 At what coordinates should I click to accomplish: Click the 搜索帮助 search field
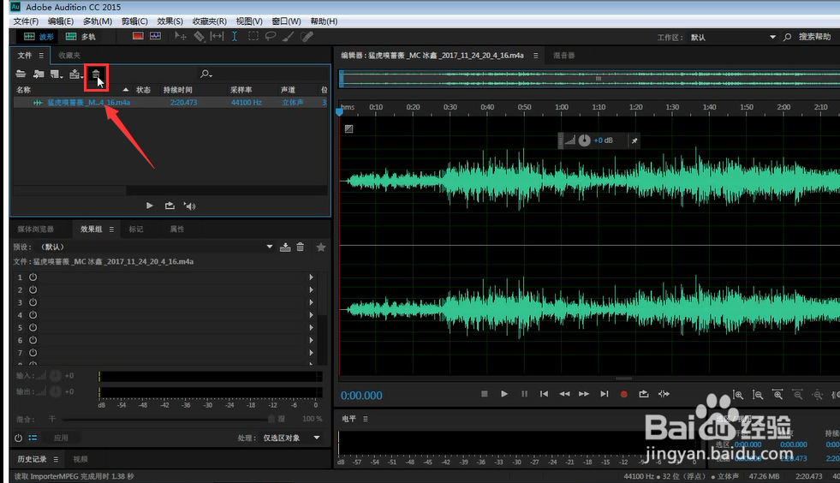814,37
